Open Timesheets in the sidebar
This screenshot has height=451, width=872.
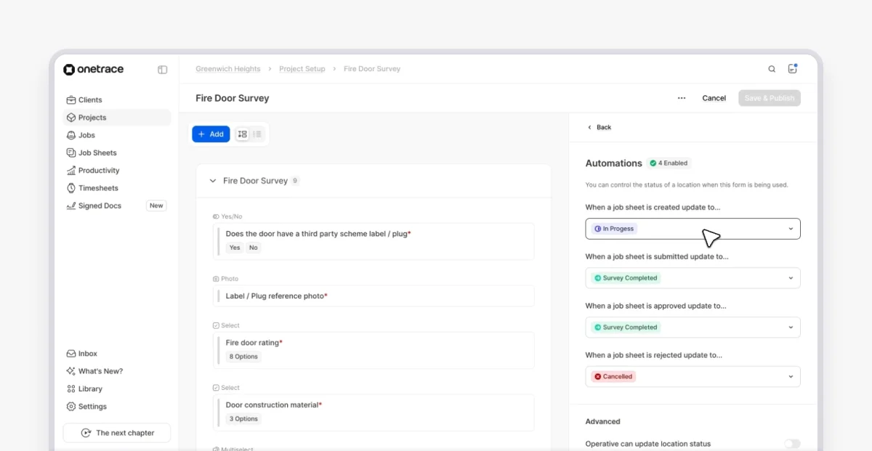[116, 188]
